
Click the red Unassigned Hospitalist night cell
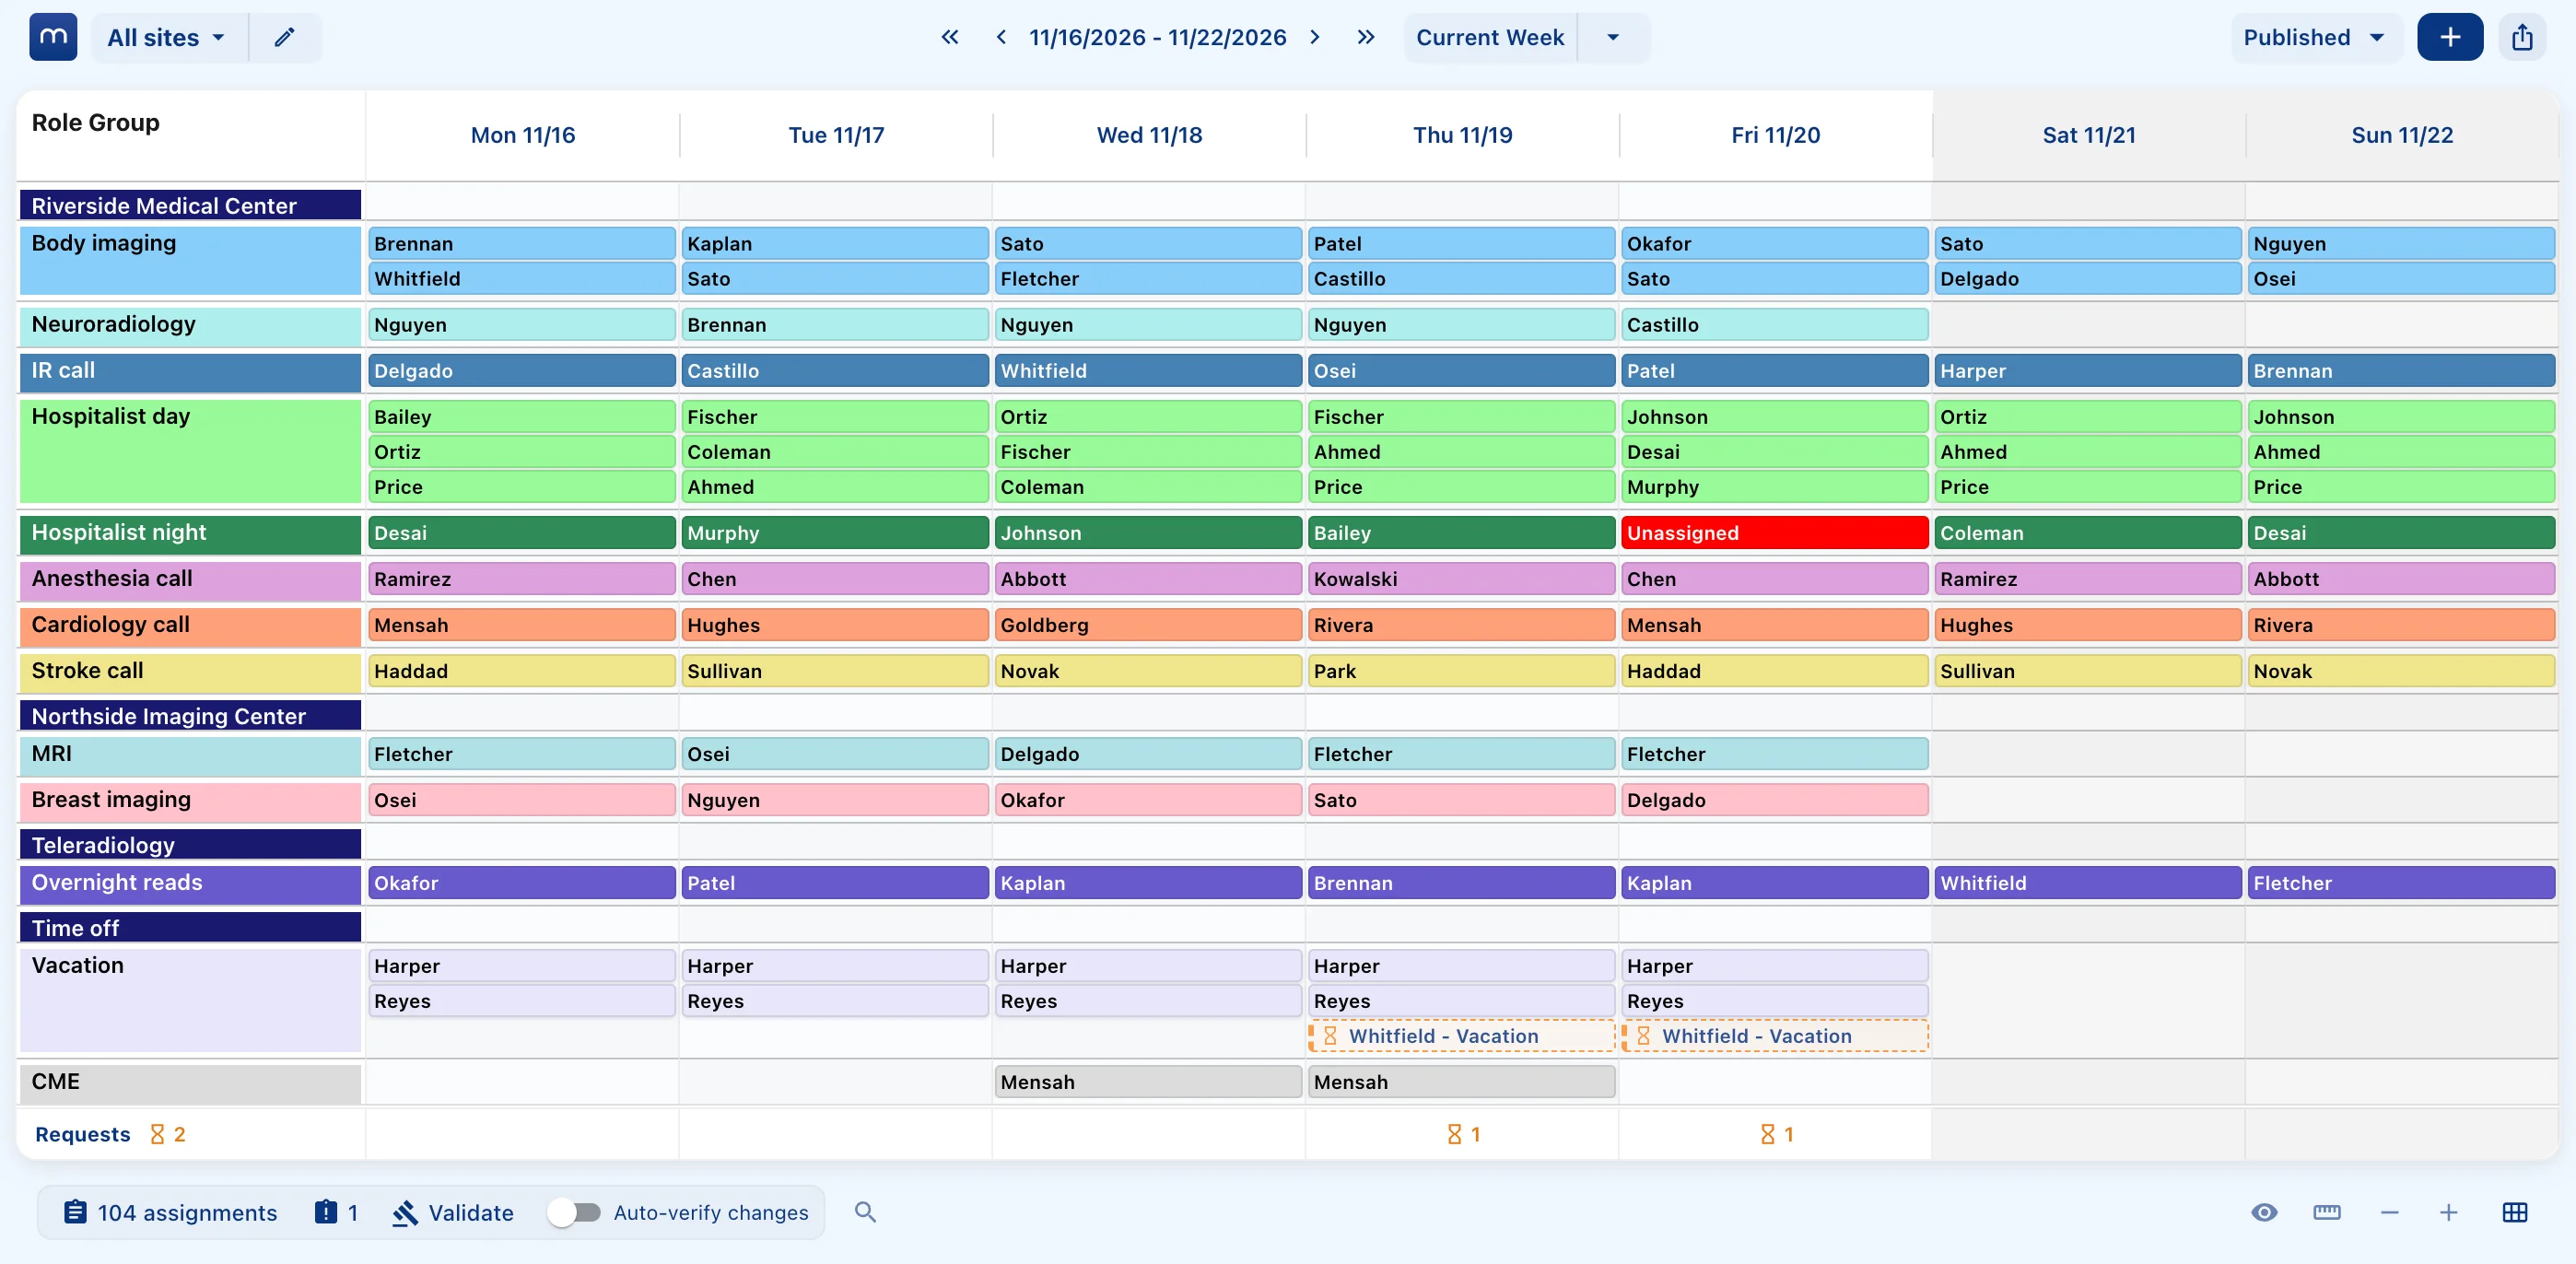point(1775,533)
